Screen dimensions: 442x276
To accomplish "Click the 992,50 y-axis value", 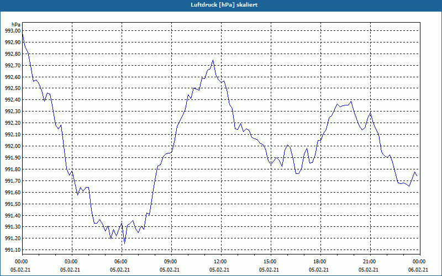I will coord(13,88).
